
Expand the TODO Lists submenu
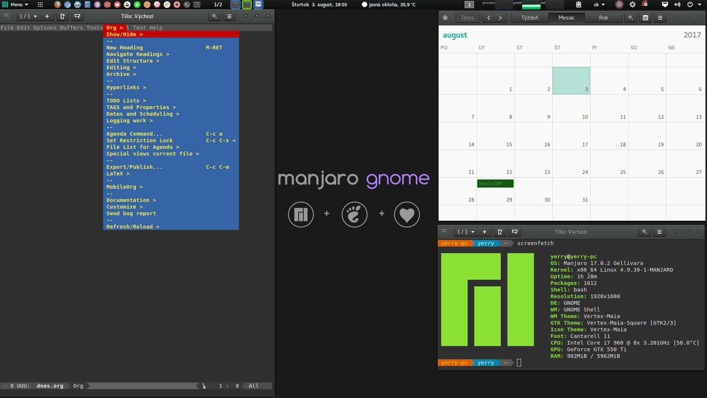[x=171, y=101]
